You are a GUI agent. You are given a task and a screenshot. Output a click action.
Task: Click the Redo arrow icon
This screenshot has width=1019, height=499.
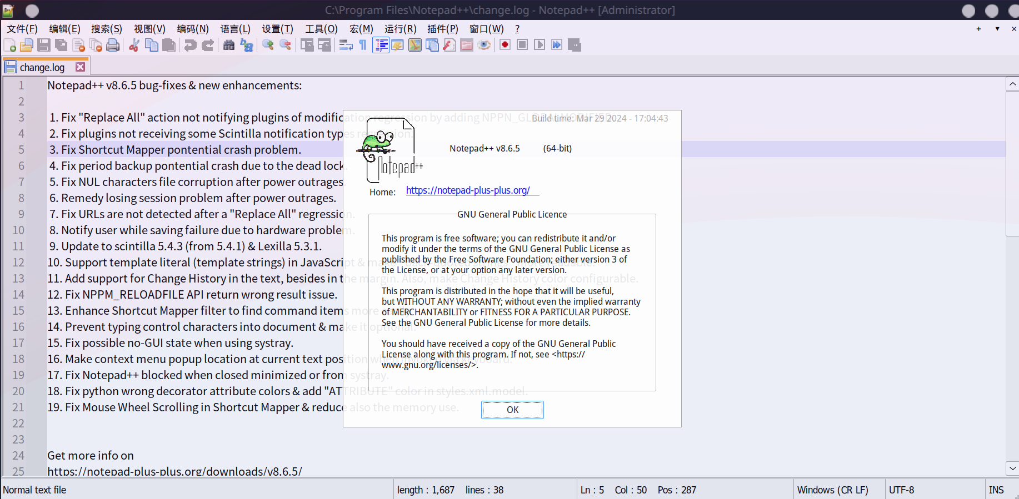tap(207, 45)
